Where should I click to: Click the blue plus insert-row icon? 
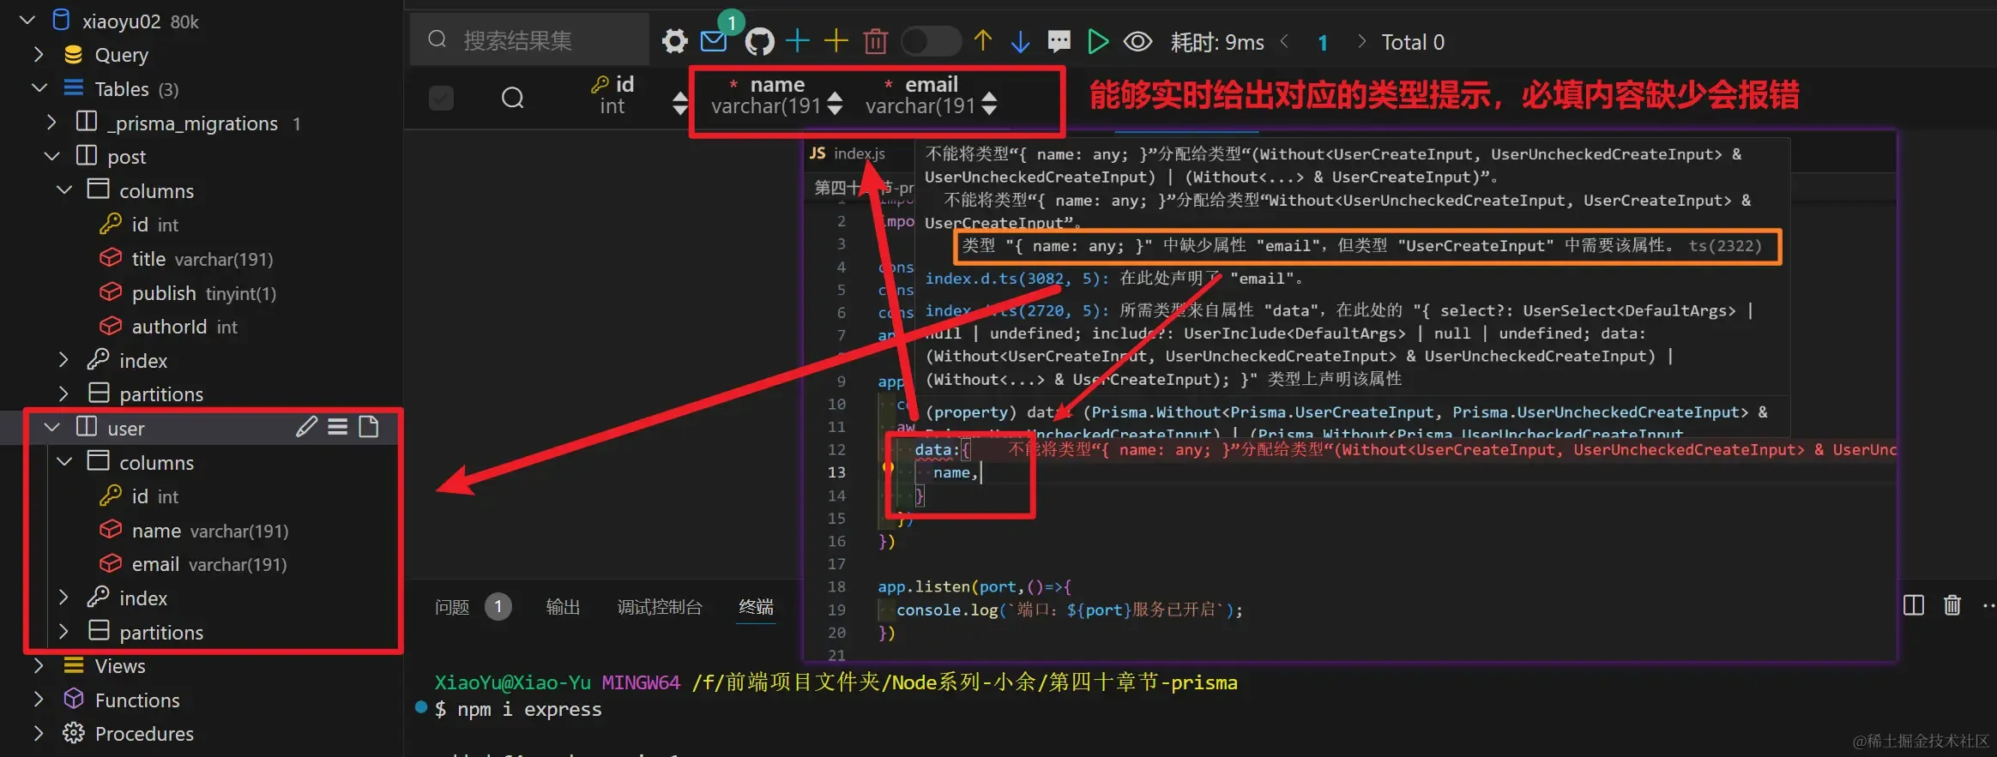798,41
